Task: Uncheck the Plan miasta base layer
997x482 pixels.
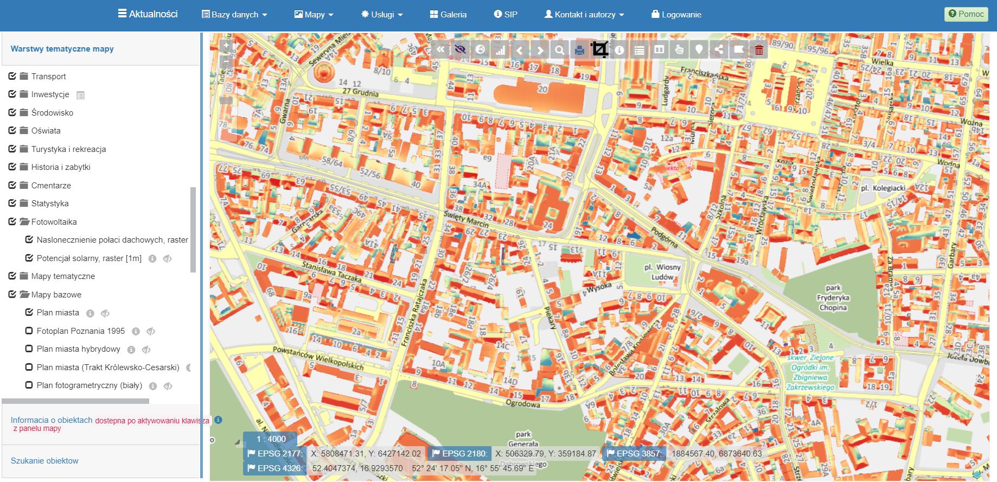Action: point(29,313)
